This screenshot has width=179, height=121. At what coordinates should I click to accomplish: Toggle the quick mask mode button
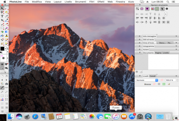point(2,64)
